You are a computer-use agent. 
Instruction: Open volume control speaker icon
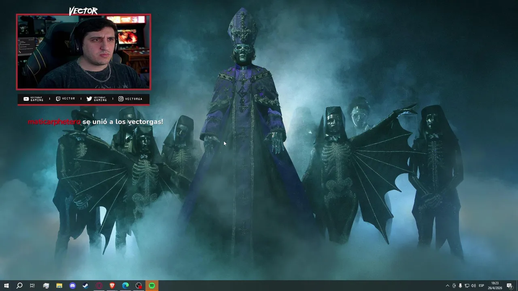tap(473, 286)
